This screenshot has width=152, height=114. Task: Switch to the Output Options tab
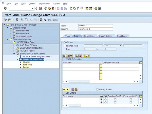click(106, 36)
